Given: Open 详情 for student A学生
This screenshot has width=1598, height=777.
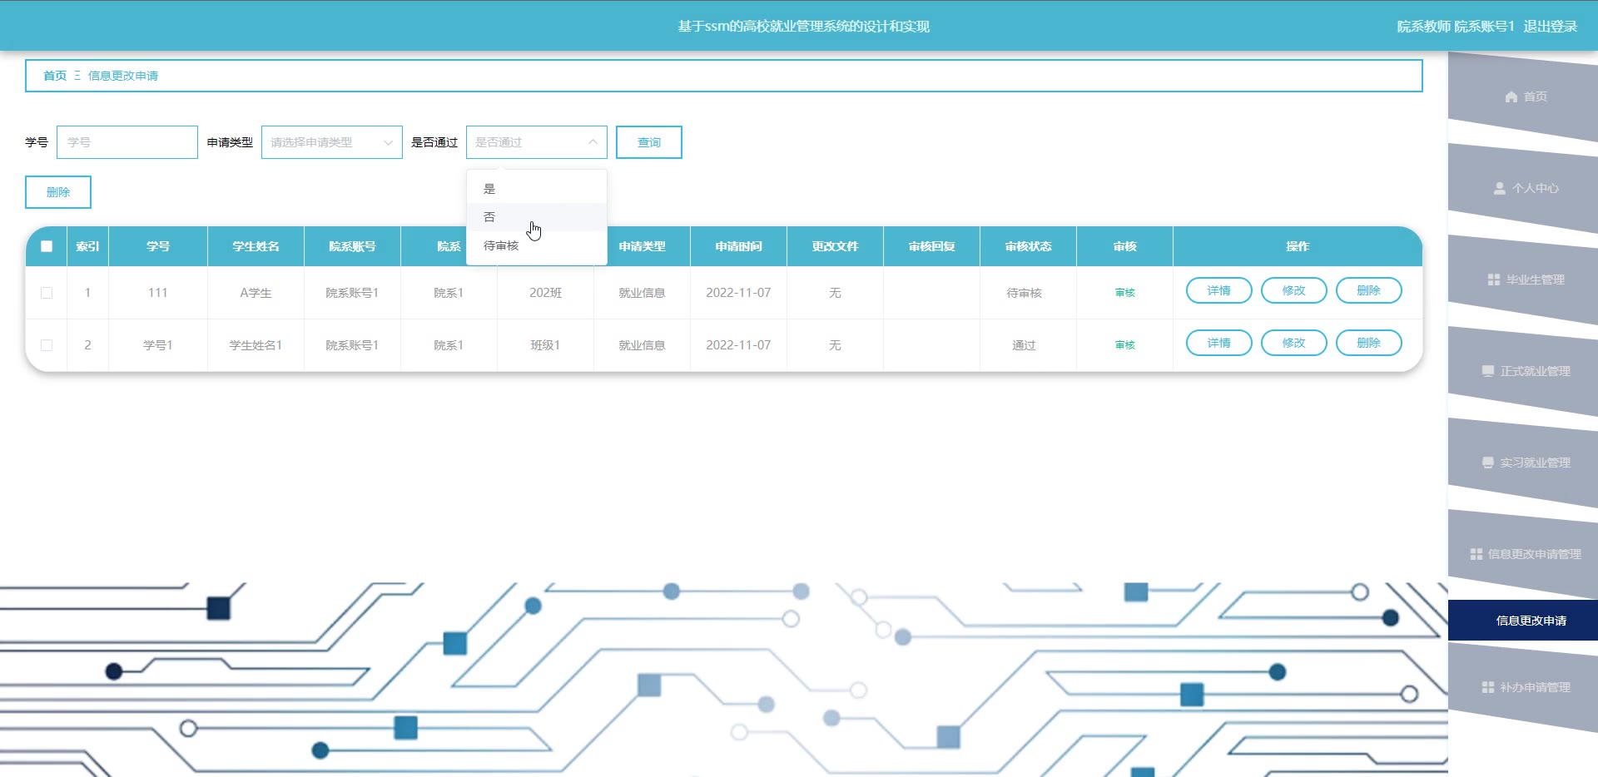Looking at the screenshot, I should pyautogui.click(x=1219, y=290).
